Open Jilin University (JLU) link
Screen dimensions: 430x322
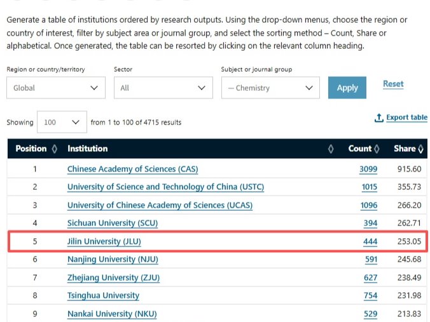pyautogui.click(x=104, y=241)
